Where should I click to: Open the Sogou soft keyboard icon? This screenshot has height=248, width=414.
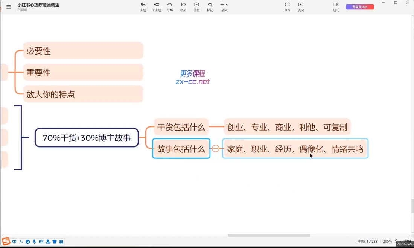[x=41, y=242]
